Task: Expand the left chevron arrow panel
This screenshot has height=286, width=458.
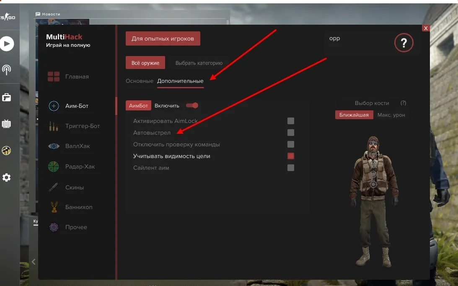Action: tap(34, 262)
